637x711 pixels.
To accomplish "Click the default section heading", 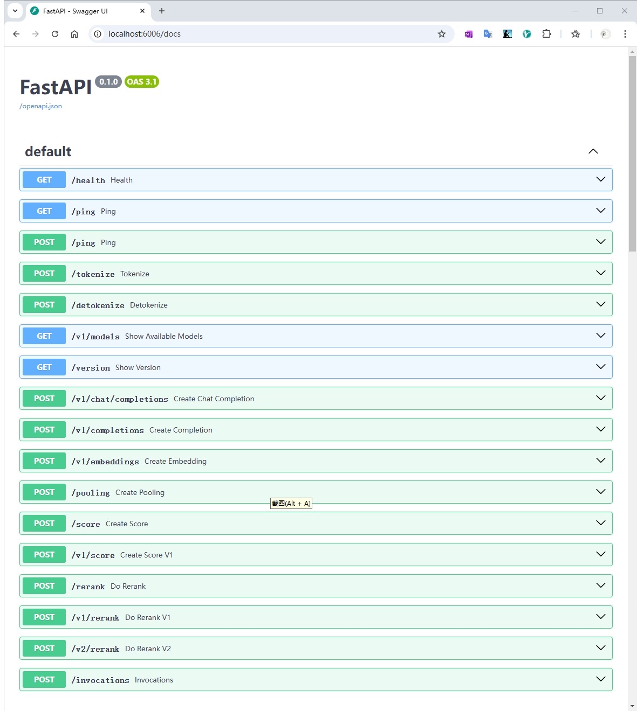I will tap(48, 151).
